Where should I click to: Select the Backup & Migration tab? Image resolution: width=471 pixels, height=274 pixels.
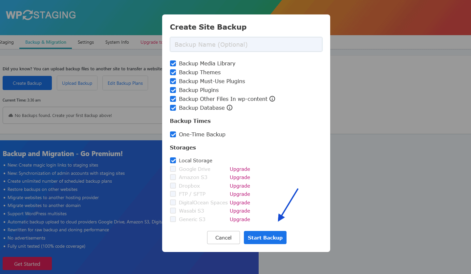46,42
